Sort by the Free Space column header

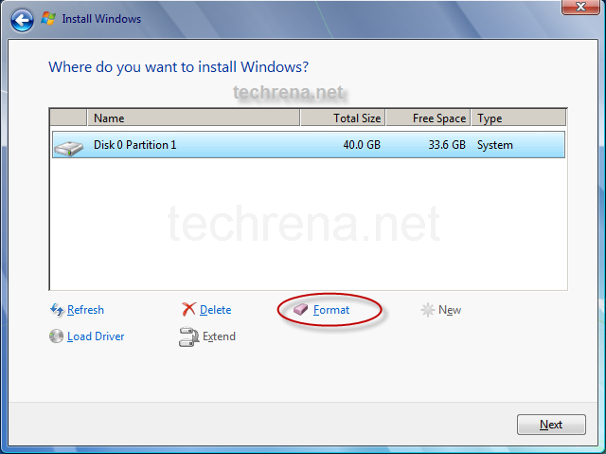[428, 118]
